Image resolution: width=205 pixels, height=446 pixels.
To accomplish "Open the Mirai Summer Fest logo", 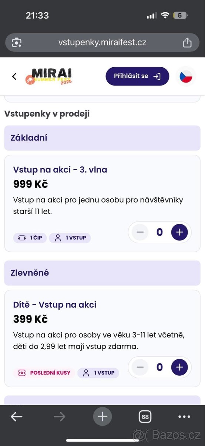I will point(49,76).
